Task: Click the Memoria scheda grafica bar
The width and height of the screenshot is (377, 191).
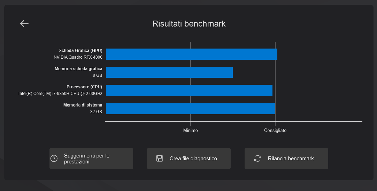Action: 169,72
